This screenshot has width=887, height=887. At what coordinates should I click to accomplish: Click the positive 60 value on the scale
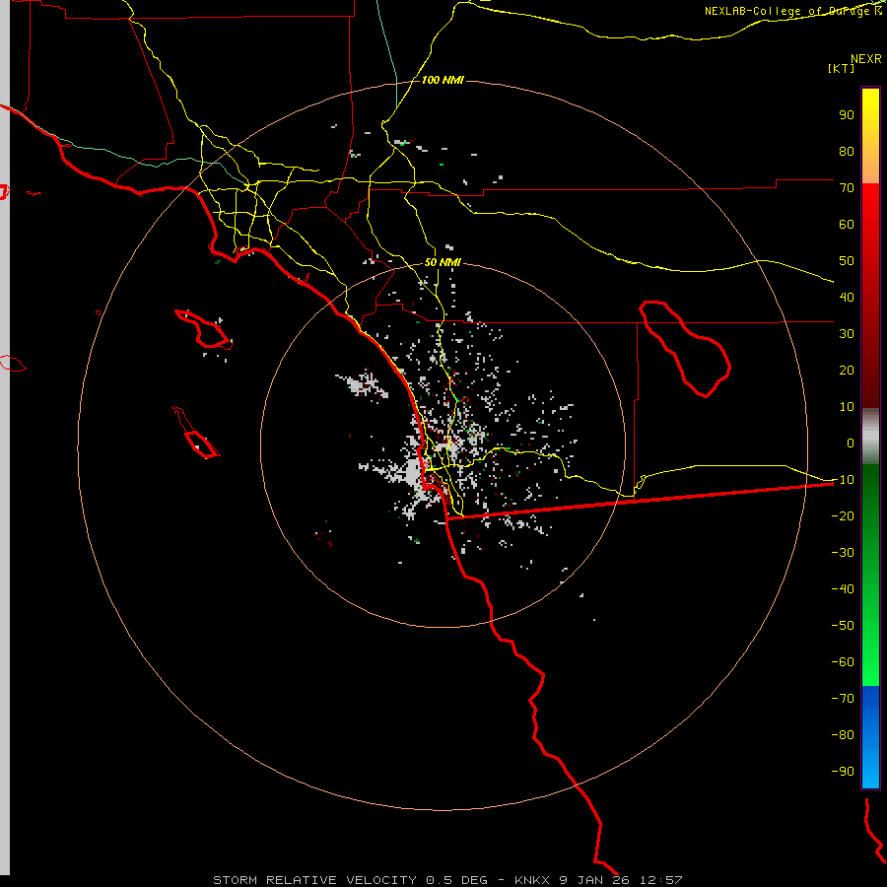pyautogui.click(x=847, y=225)
